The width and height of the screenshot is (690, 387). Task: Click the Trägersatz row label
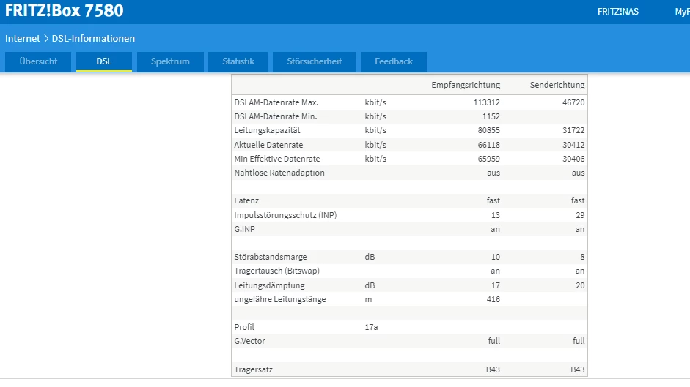tap(253, 370)
